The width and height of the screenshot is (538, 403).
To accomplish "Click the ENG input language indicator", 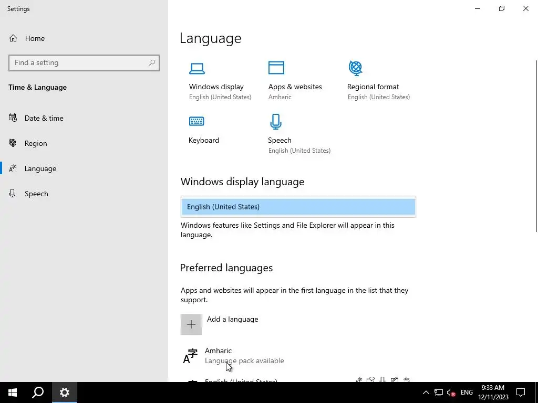I will pos(467,393).
